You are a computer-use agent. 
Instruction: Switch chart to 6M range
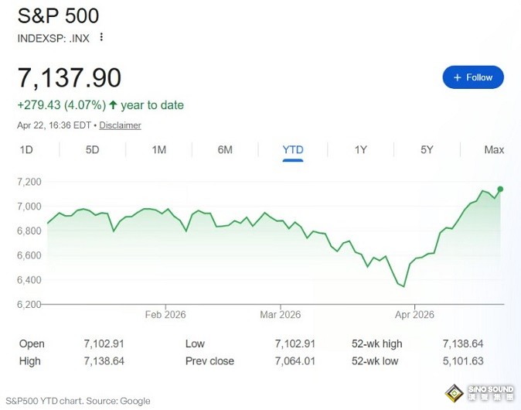pos(225,150)
